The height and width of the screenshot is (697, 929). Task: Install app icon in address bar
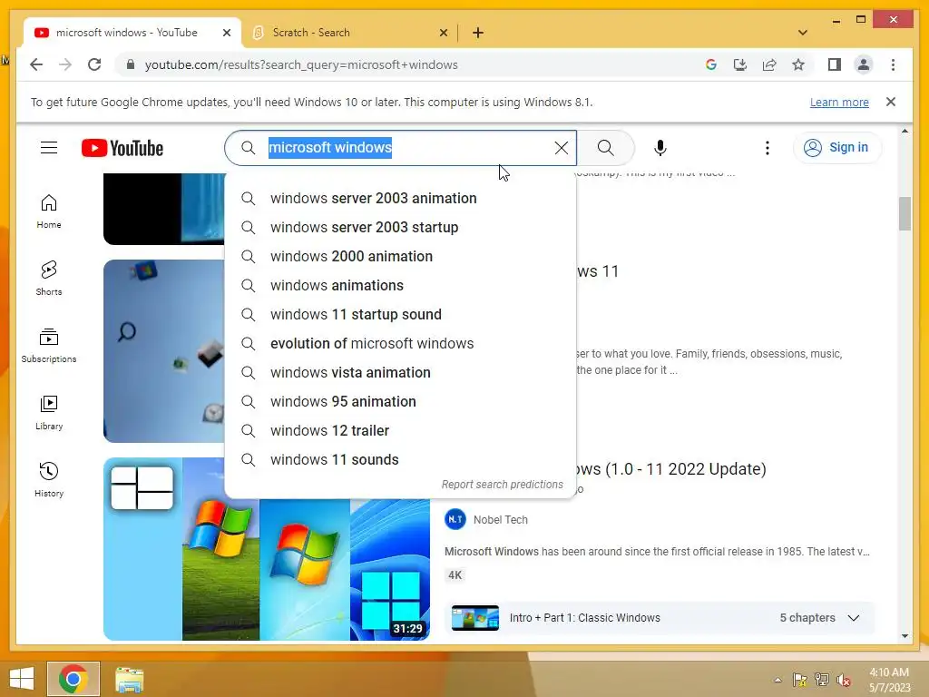point(740,64)
